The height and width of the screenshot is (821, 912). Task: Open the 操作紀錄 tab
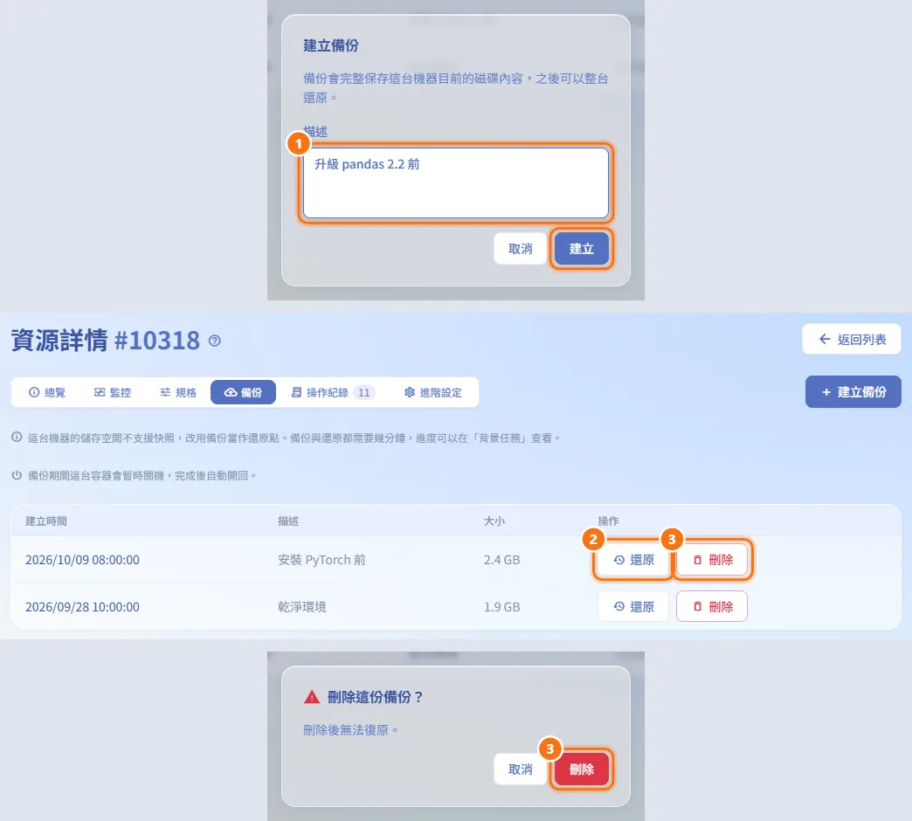[334, 392]
